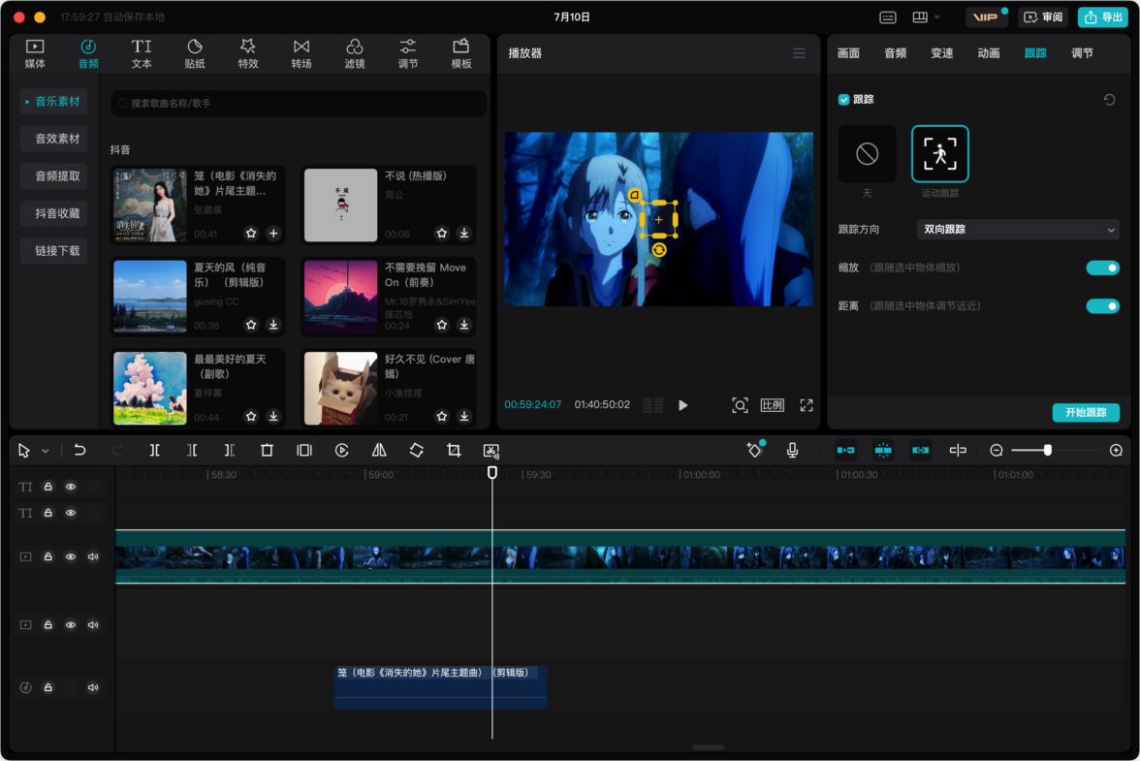
Task: Favorite the song 笼 with star icon
Action: point(251,234)
